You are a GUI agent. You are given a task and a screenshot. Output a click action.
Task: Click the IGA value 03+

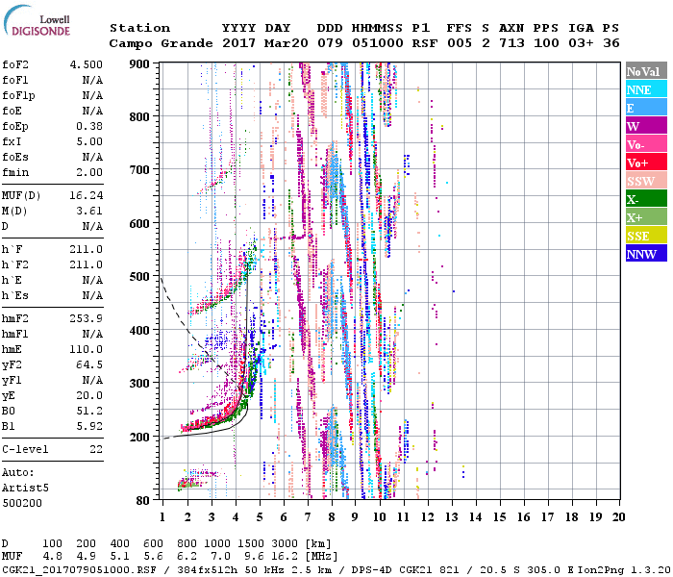(581, 43)
